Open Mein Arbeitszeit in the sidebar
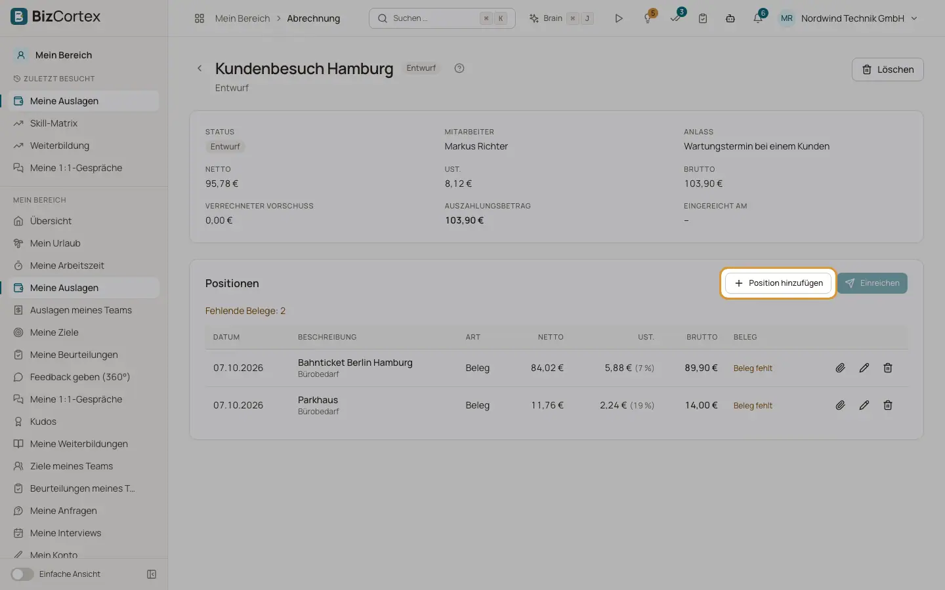 84,265
